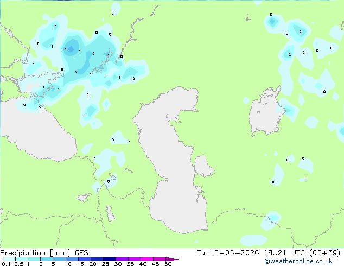Click the 1–2 mm legend color swatch
This screenshot has width=344, height=266.
34,259
